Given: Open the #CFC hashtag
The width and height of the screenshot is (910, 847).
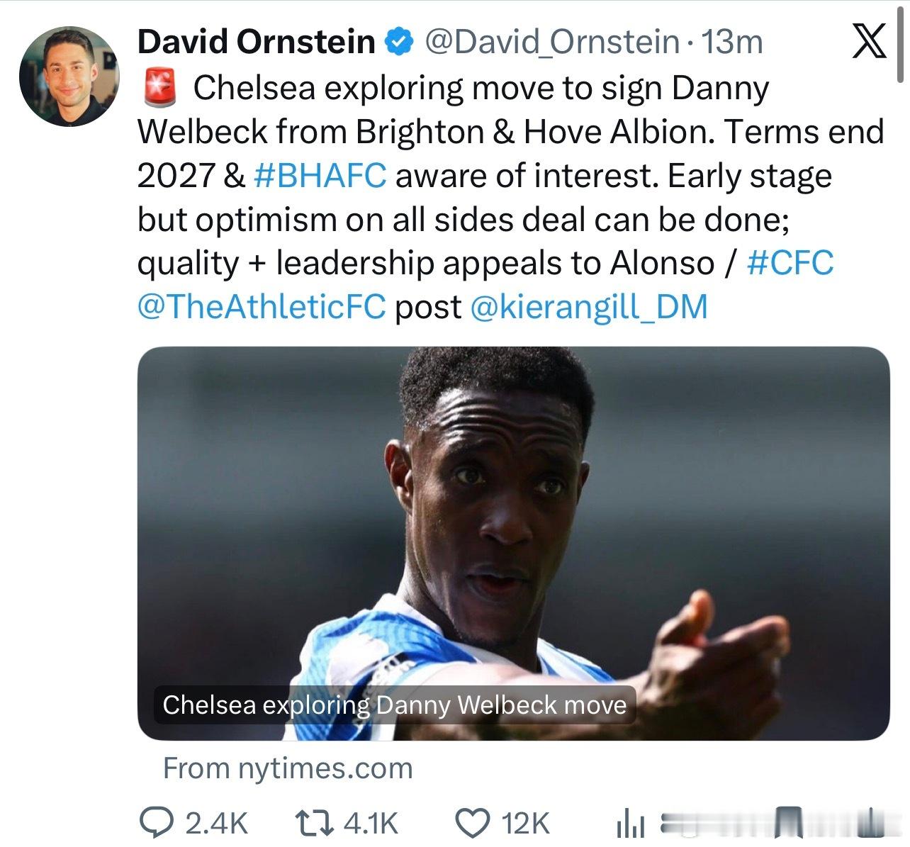Looking at the screenshot, I should [790, 263].
